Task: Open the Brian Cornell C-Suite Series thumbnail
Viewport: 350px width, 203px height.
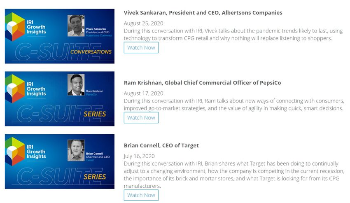Action: coord(60,161)
